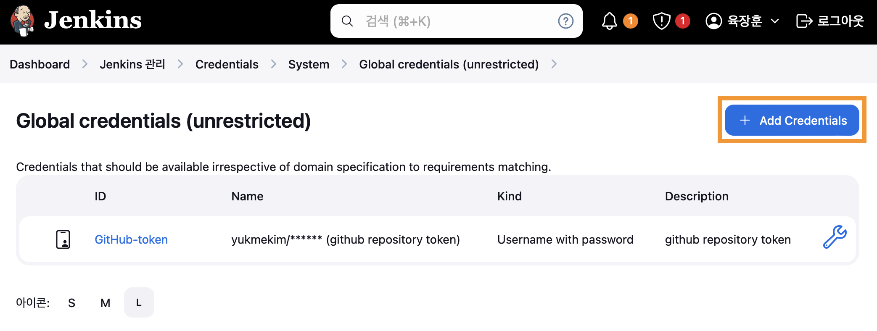This screenshot has height=331, width=877.
Task: Click the credential type icon in GitHub-token row
Action: coord(63,239)
